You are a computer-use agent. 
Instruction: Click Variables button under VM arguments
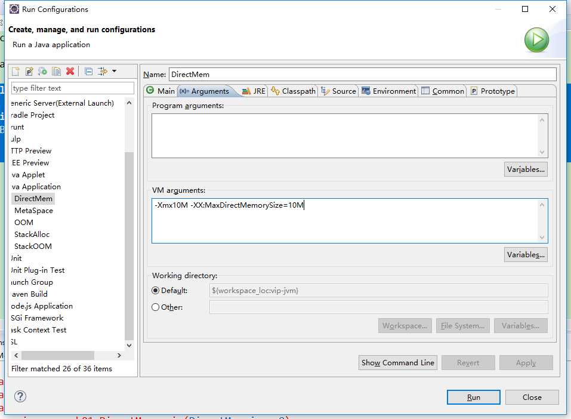point(526,255)
